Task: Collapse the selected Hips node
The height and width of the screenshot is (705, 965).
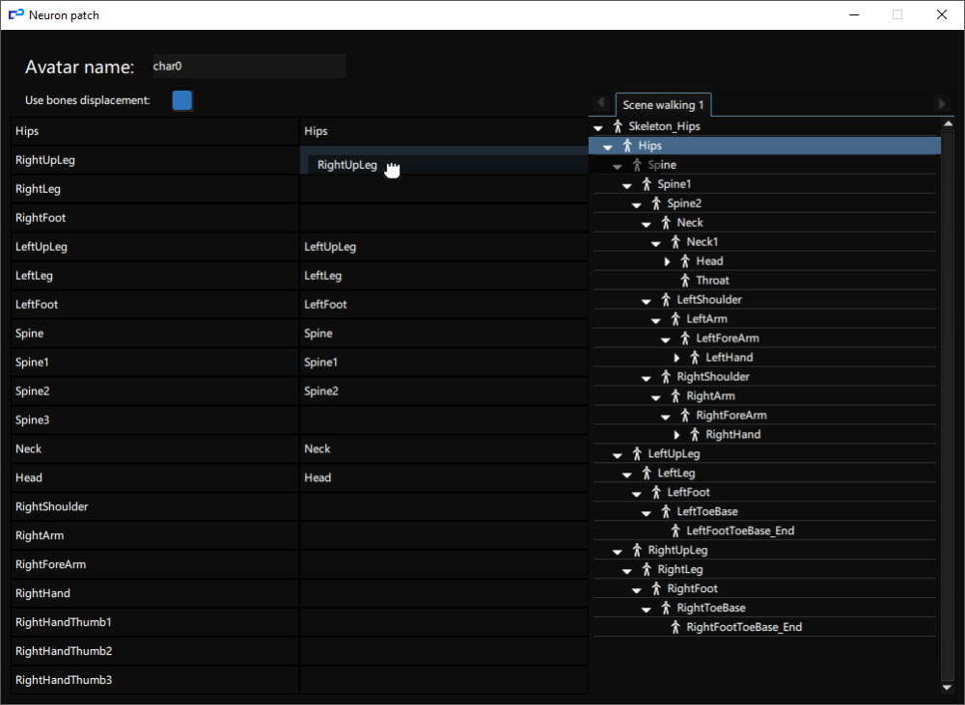Action: [608, 147]
